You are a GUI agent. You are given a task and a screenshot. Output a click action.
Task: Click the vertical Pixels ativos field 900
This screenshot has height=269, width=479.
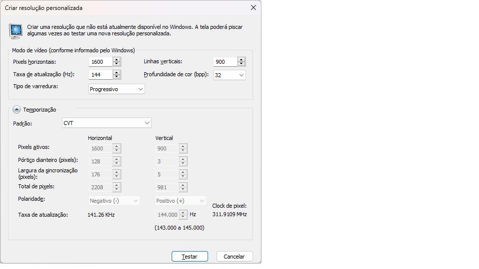coord(167,148)
